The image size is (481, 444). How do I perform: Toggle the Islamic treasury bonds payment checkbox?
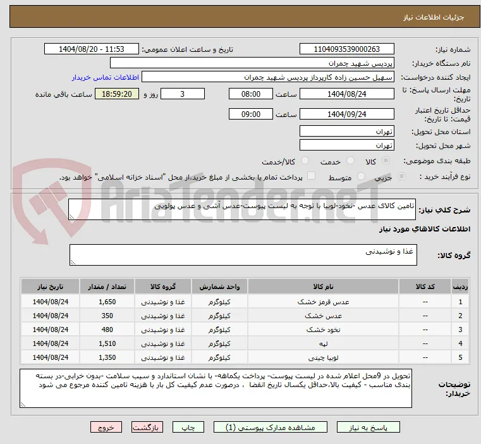[311, 176]
